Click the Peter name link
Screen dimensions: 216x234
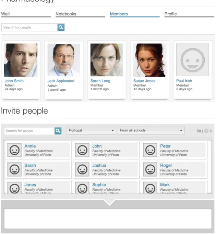coord(165,146)
